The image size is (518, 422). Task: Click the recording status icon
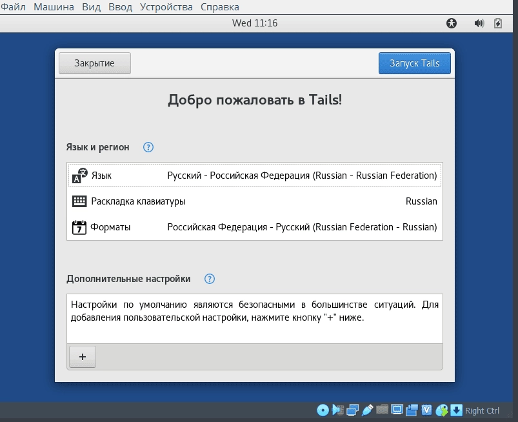point(412,410)
